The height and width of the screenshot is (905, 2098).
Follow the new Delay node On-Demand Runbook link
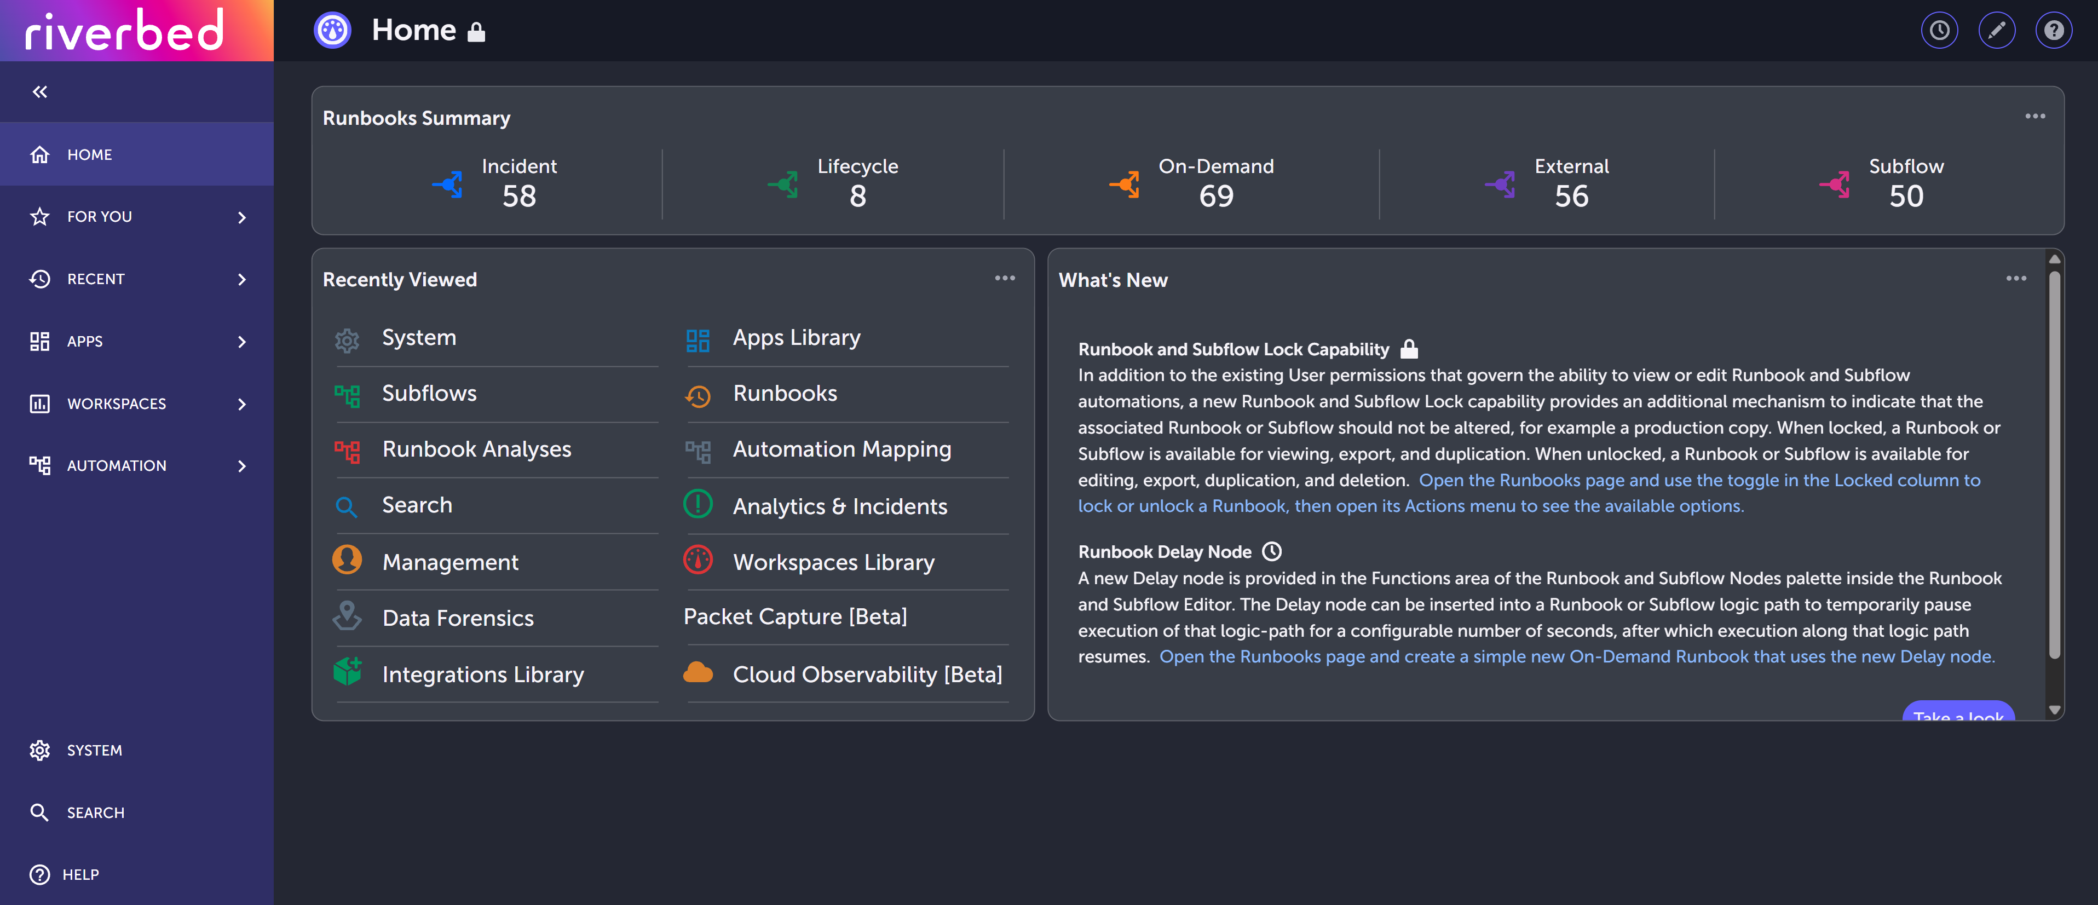pyautogui.click(x=1577, y=656)
